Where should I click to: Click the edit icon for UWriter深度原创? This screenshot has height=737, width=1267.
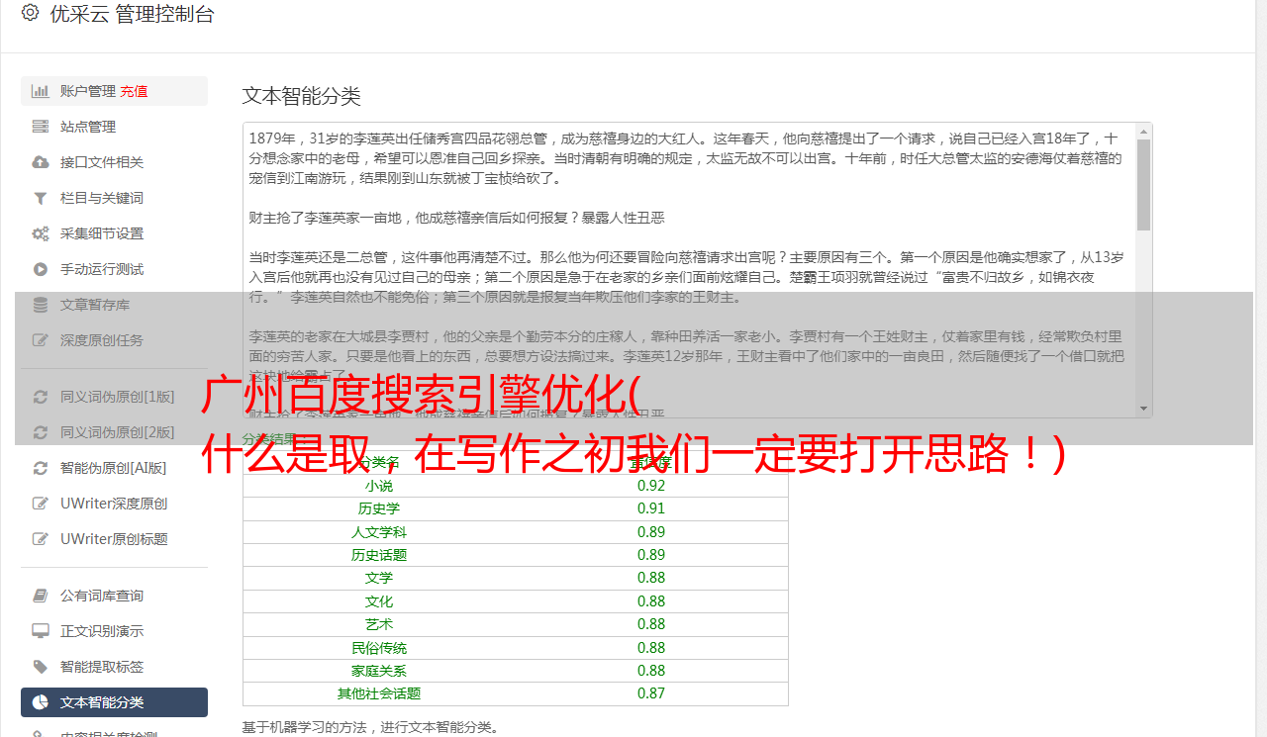coord(41,504)
